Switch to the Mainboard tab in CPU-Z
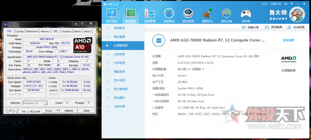This screenshot has width=311, height=140. coord(32,31)
